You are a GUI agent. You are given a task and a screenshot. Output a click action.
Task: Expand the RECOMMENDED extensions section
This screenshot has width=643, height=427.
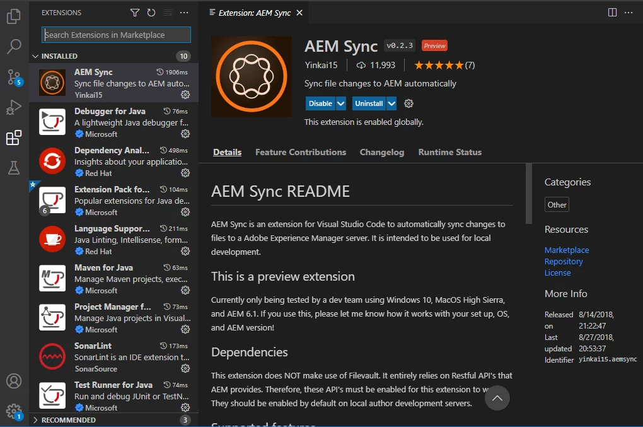pos(113,420)
